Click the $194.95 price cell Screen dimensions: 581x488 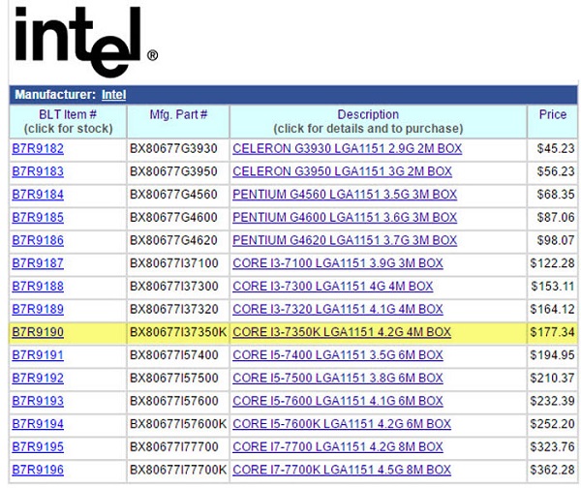[x=552, y=355]
